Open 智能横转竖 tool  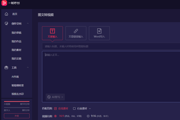[17, 85]
